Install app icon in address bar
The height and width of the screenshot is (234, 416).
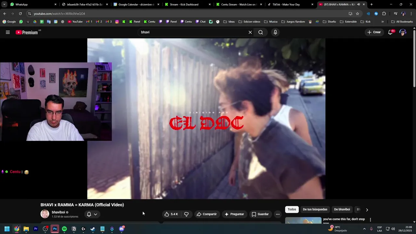350,14
